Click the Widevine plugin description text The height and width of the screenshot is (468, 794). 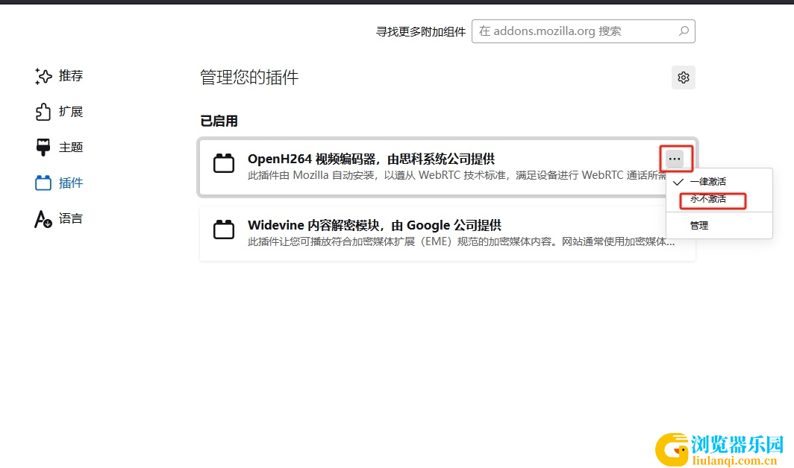click(461, 242)
